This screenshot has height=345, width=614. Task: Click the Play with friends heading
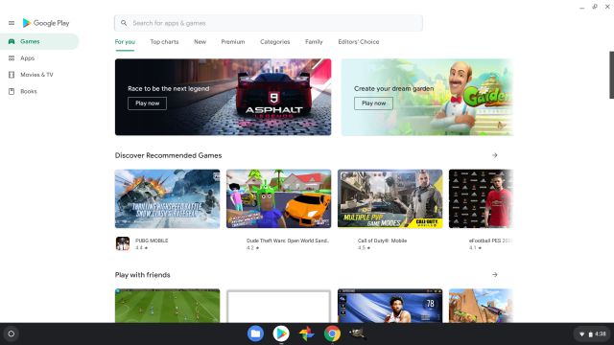tap(143, 275)
